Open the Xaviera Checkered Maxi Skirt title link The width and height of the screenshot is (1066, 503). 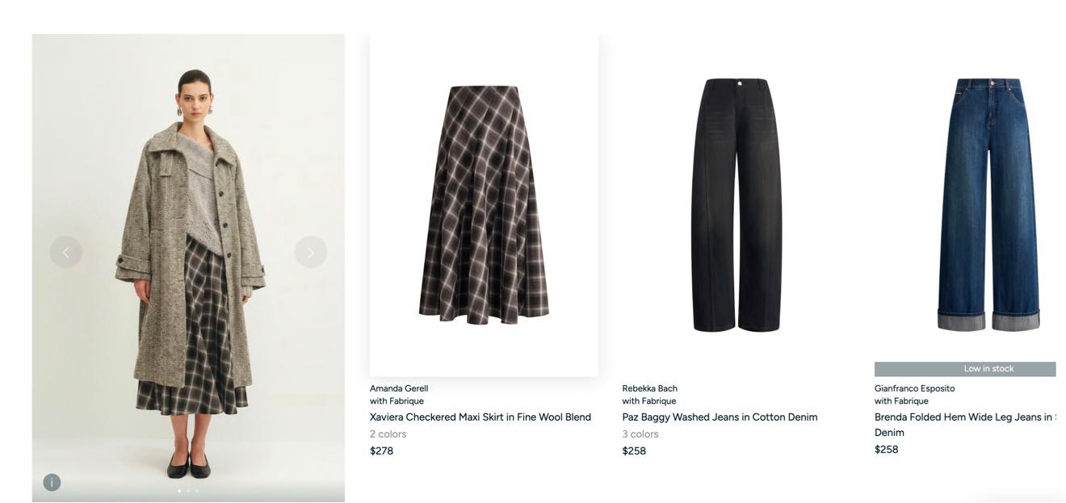[481, 417]
